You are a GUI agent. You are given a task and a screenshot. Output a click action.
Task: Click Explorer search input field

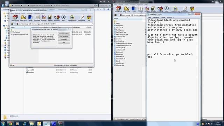tap(105, 6)
